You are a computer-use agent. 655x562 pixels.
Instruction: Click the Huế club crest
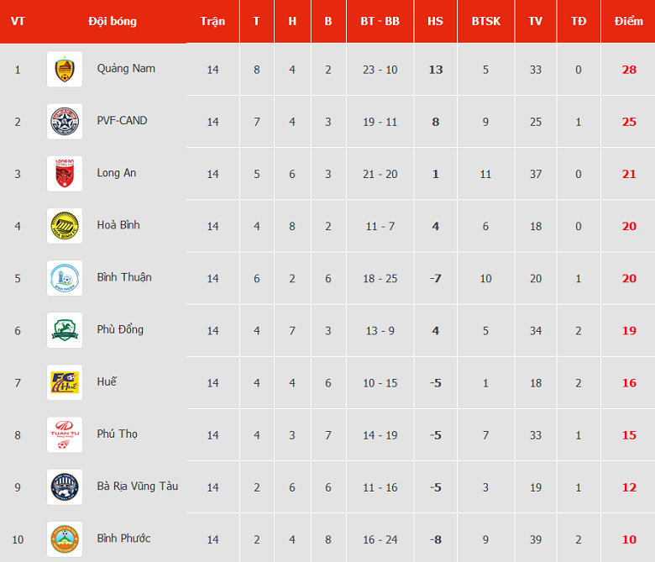[x=65, y=382]
